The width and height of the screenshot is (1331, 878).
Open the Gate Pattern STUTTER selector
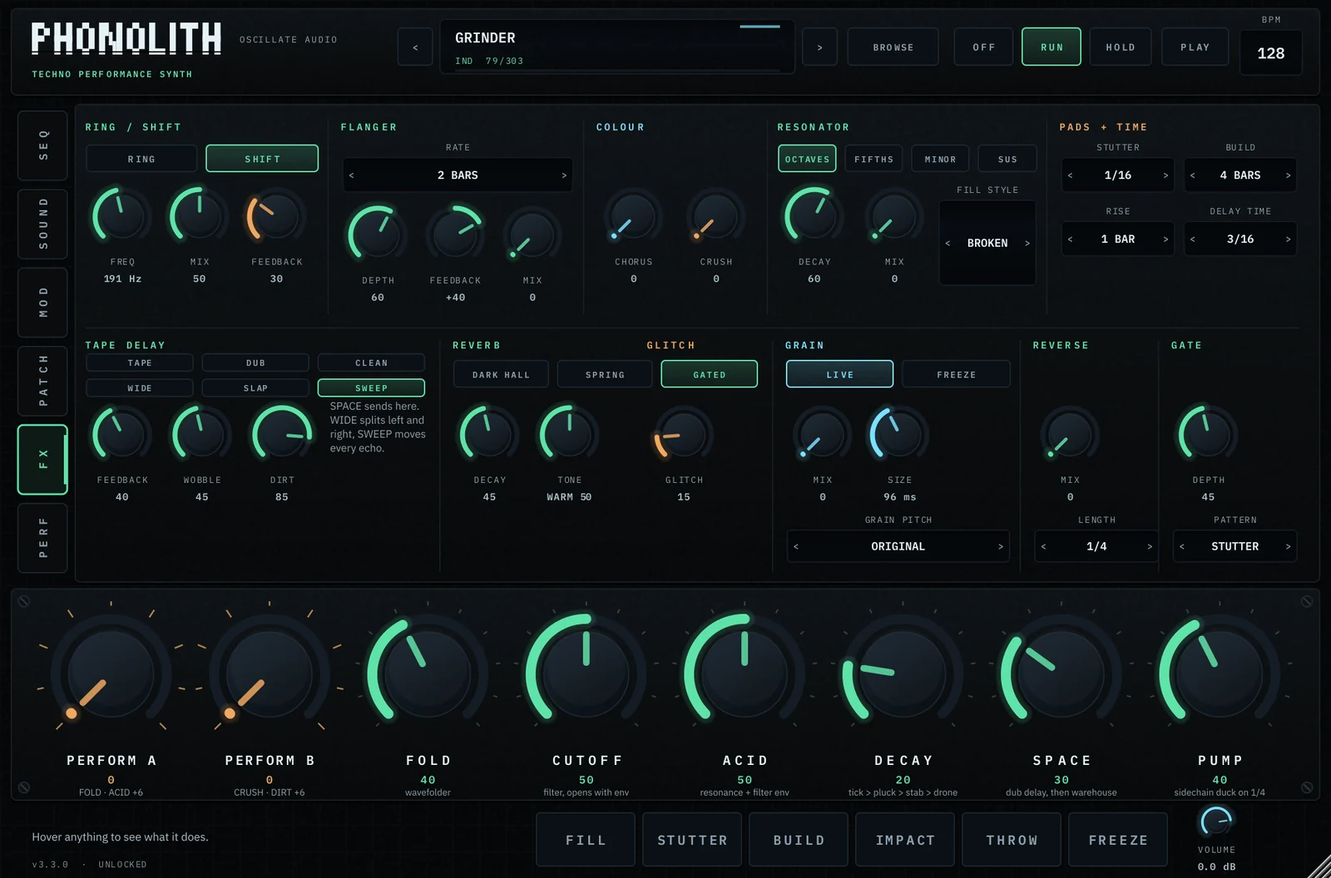(x=1235, y=546)
